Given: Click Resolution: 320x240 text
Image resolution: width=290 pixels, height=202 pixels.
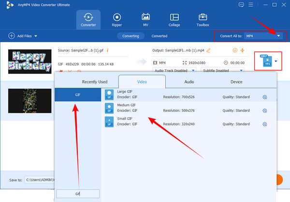Looking at the screenshot, I should [x=179, y=124].
